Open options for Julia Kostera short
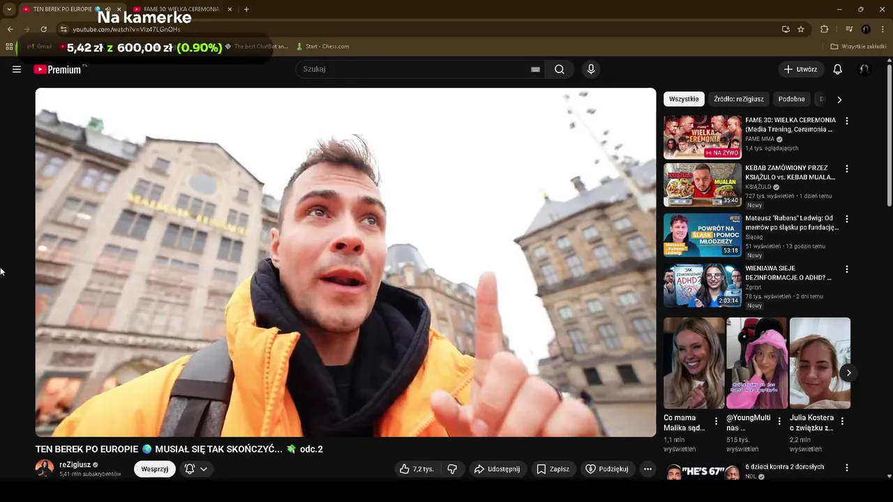Image resolution: width=893 pixels, height=502 pixels. 842,421
